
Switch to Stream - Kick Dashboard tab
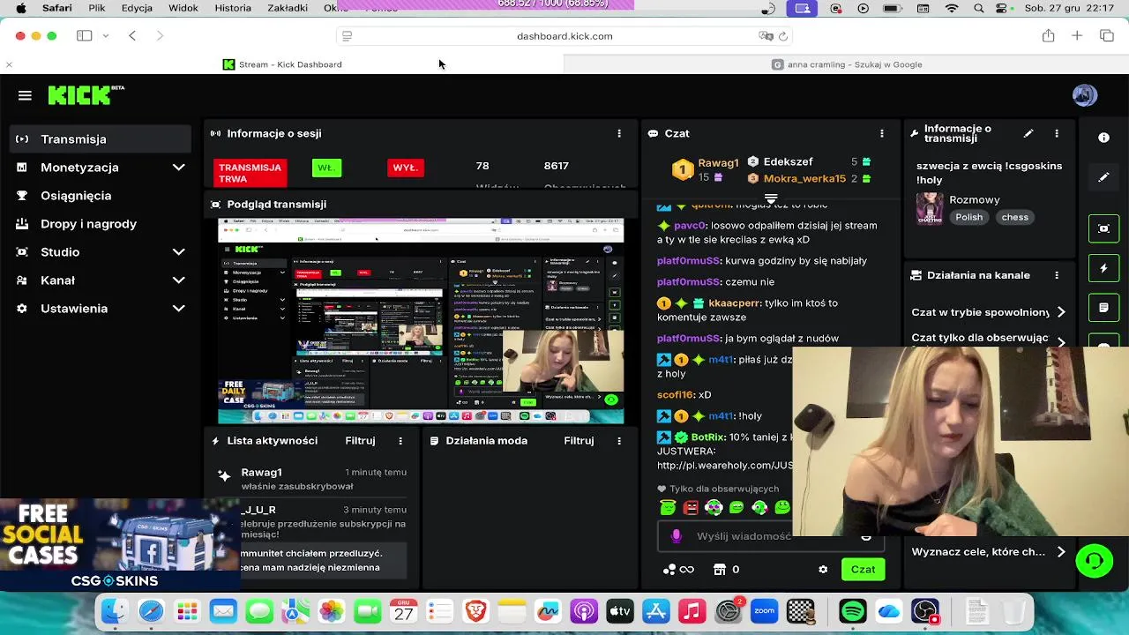[282, 64]
